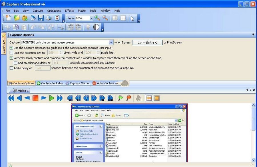Open the Capture mode dropdown
The width and height of the screenshot is (257, 167).
(111, 42)
